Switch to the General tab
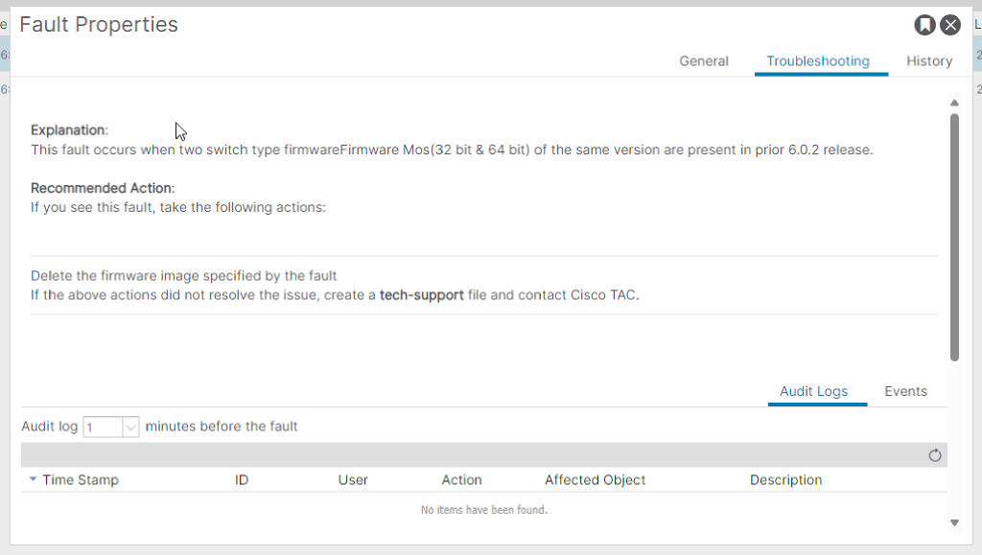The image size is (982, 555). click(704, 61)
